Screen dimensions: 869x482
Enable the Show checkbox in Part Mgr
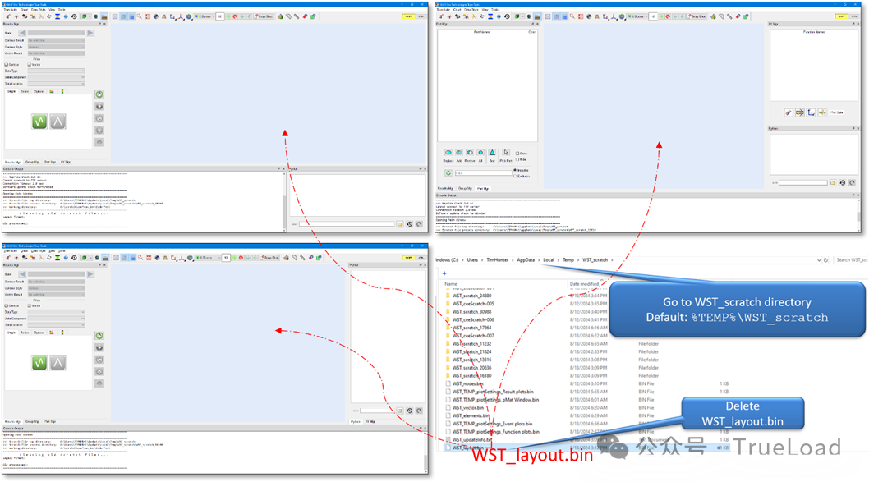tap(517, 154)
